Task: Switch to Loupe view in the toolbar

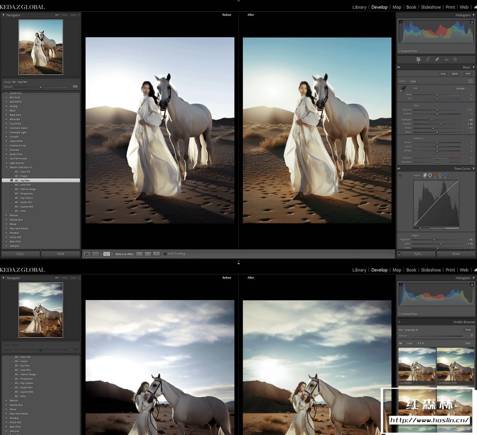Action: (x=87, y=254)
